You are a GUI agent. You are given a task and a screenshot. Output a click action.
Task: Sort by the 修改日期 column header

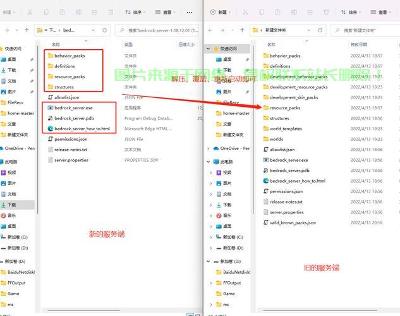tap(358, 44)
